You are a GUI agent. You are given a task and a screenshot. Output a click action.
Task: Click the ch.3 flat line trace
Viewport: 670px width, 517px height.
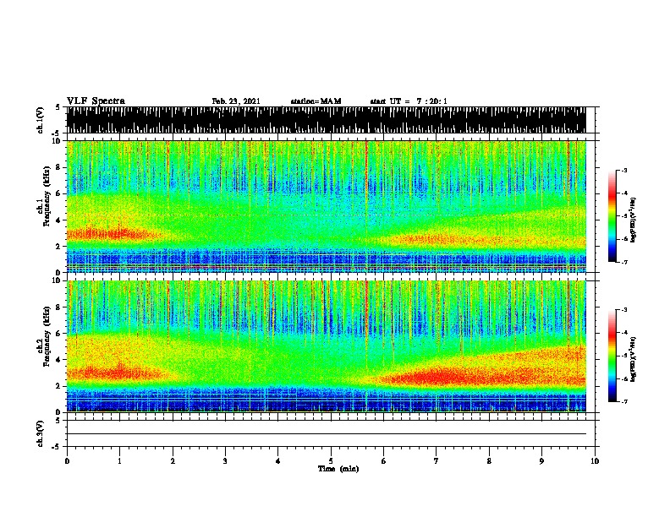327,434
